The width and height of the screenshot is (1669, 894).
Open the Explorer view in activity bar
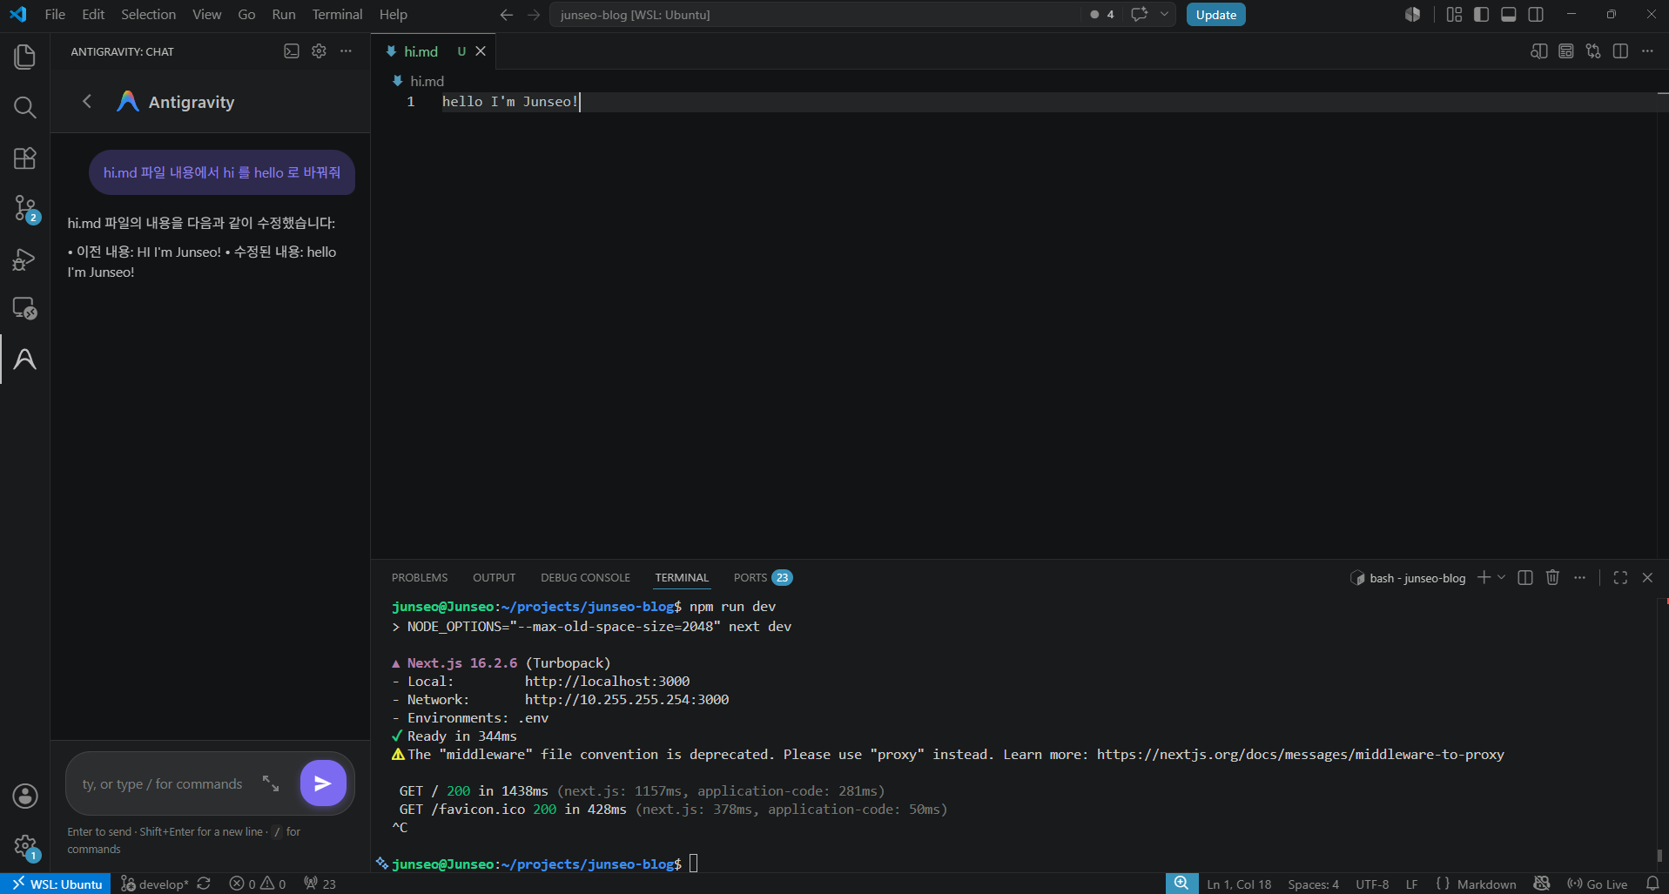point(25,57)
